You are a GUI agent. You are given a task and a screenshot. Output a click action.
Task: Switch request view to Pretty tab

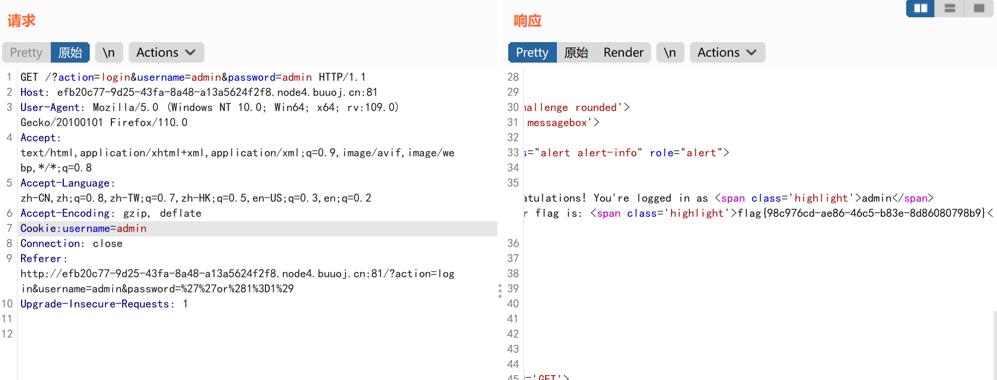26,52
